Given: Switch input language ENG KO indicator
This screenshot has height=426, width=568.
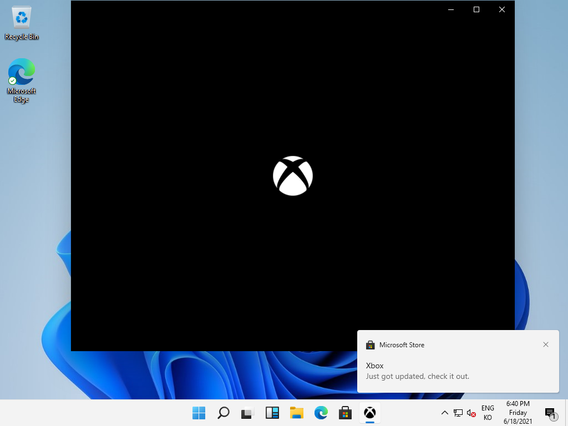Looking at the screenshot, I should pyautogui.click(x=488, y=413).
